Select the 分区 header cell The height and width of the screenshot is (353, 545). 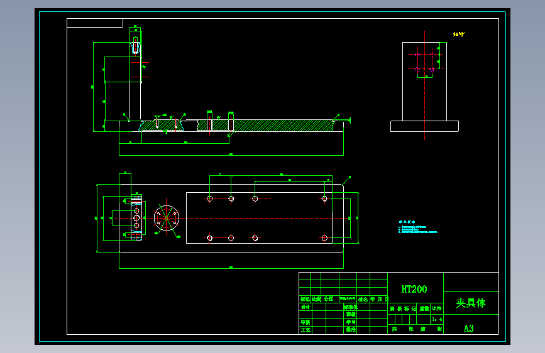tap(329, 299)
